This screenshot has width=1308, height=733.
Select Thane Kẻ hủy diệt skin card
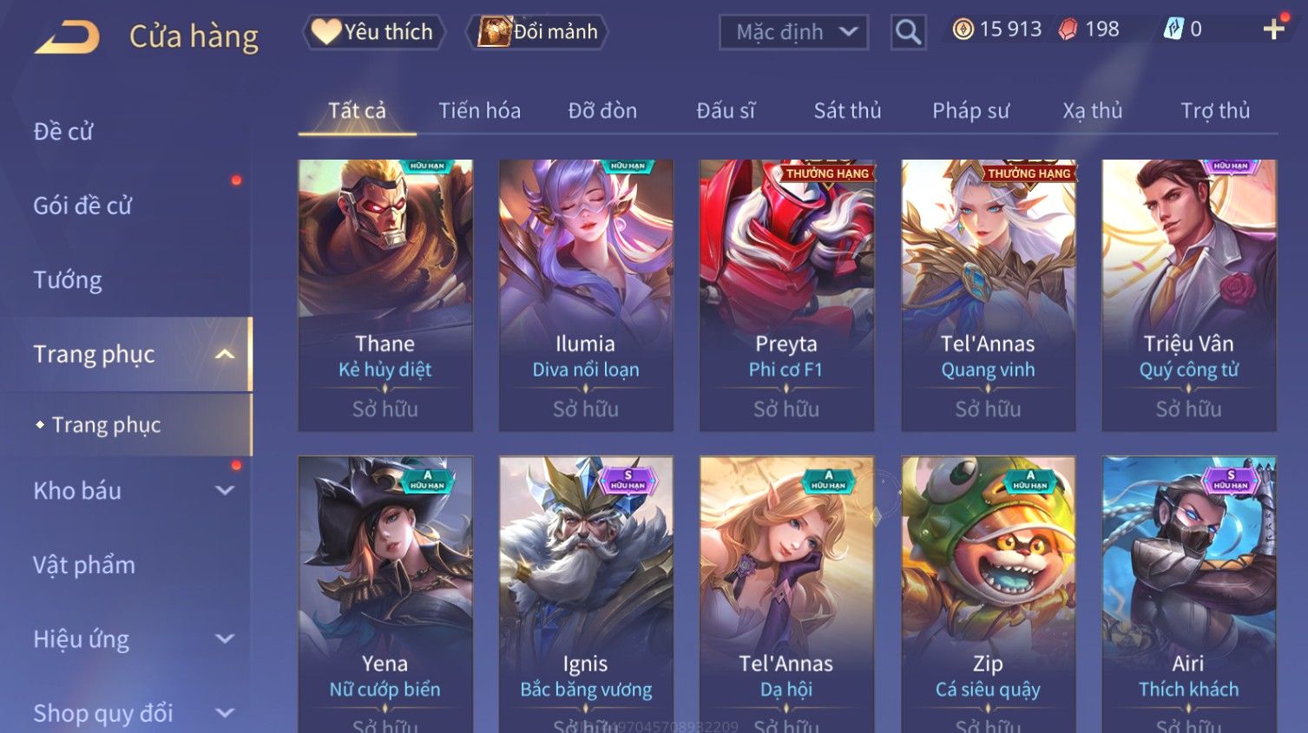click(385, 295)
